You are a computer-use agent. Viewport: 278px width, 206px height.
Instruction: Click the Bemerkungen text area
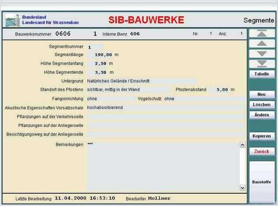[x=163, y=166]
